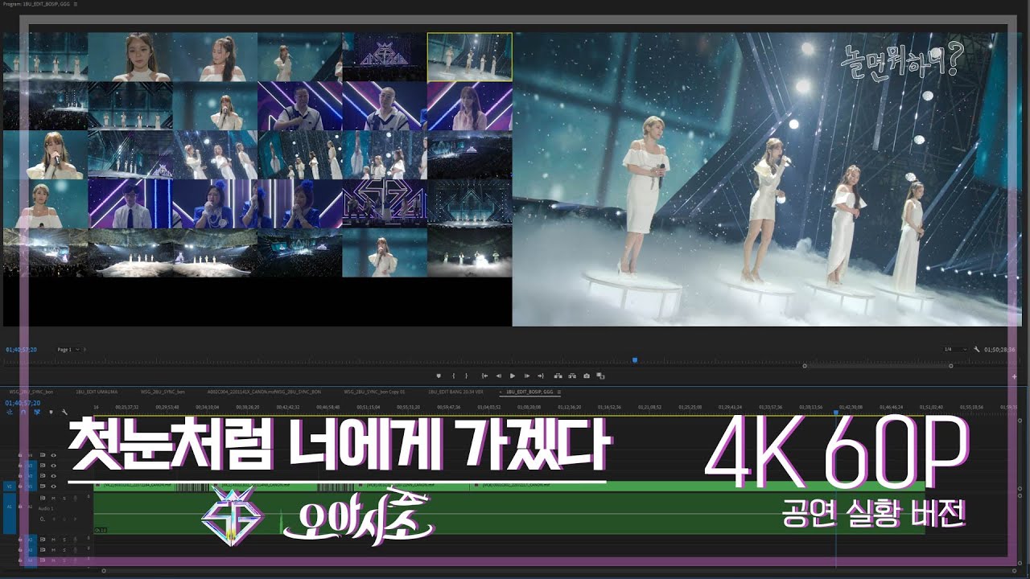Image resolution: width=1030 pixels, height=579 pixels.
Task: Click Program monitor timecode 01;40;57;20
Action: (21, 350)
